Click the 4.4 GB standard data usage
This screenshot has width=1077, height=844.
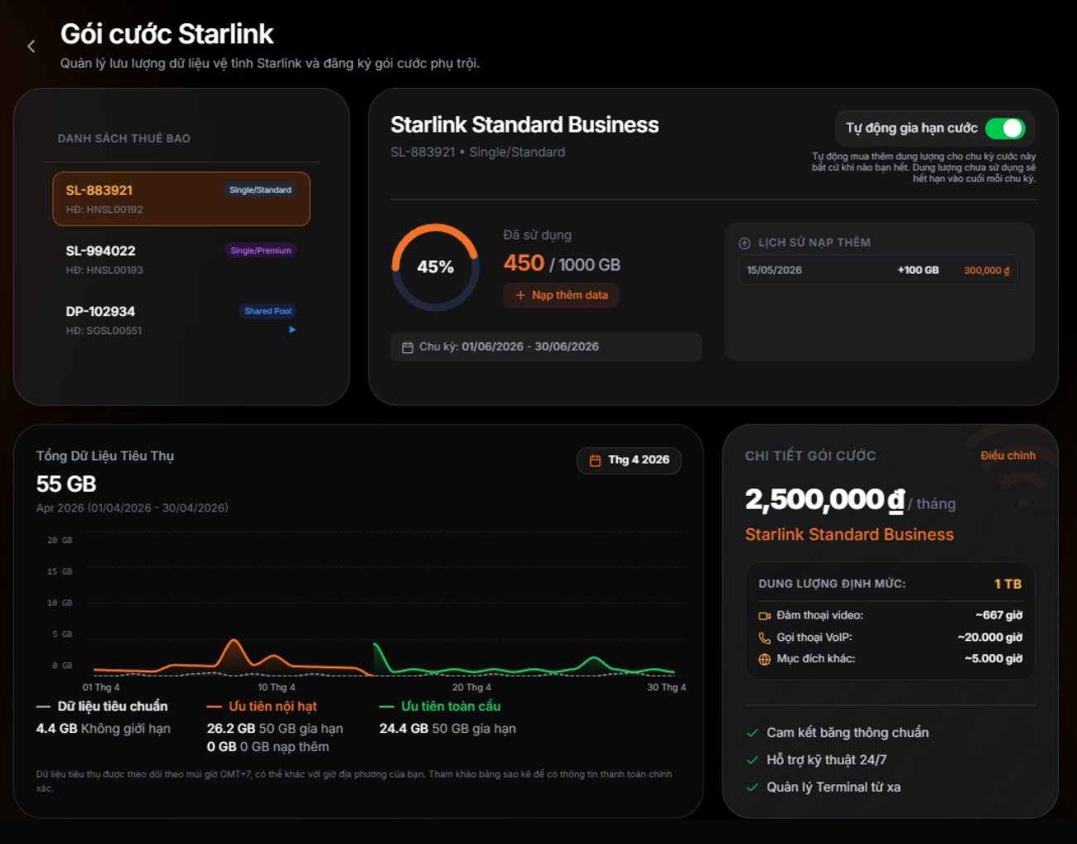point(57,729)
